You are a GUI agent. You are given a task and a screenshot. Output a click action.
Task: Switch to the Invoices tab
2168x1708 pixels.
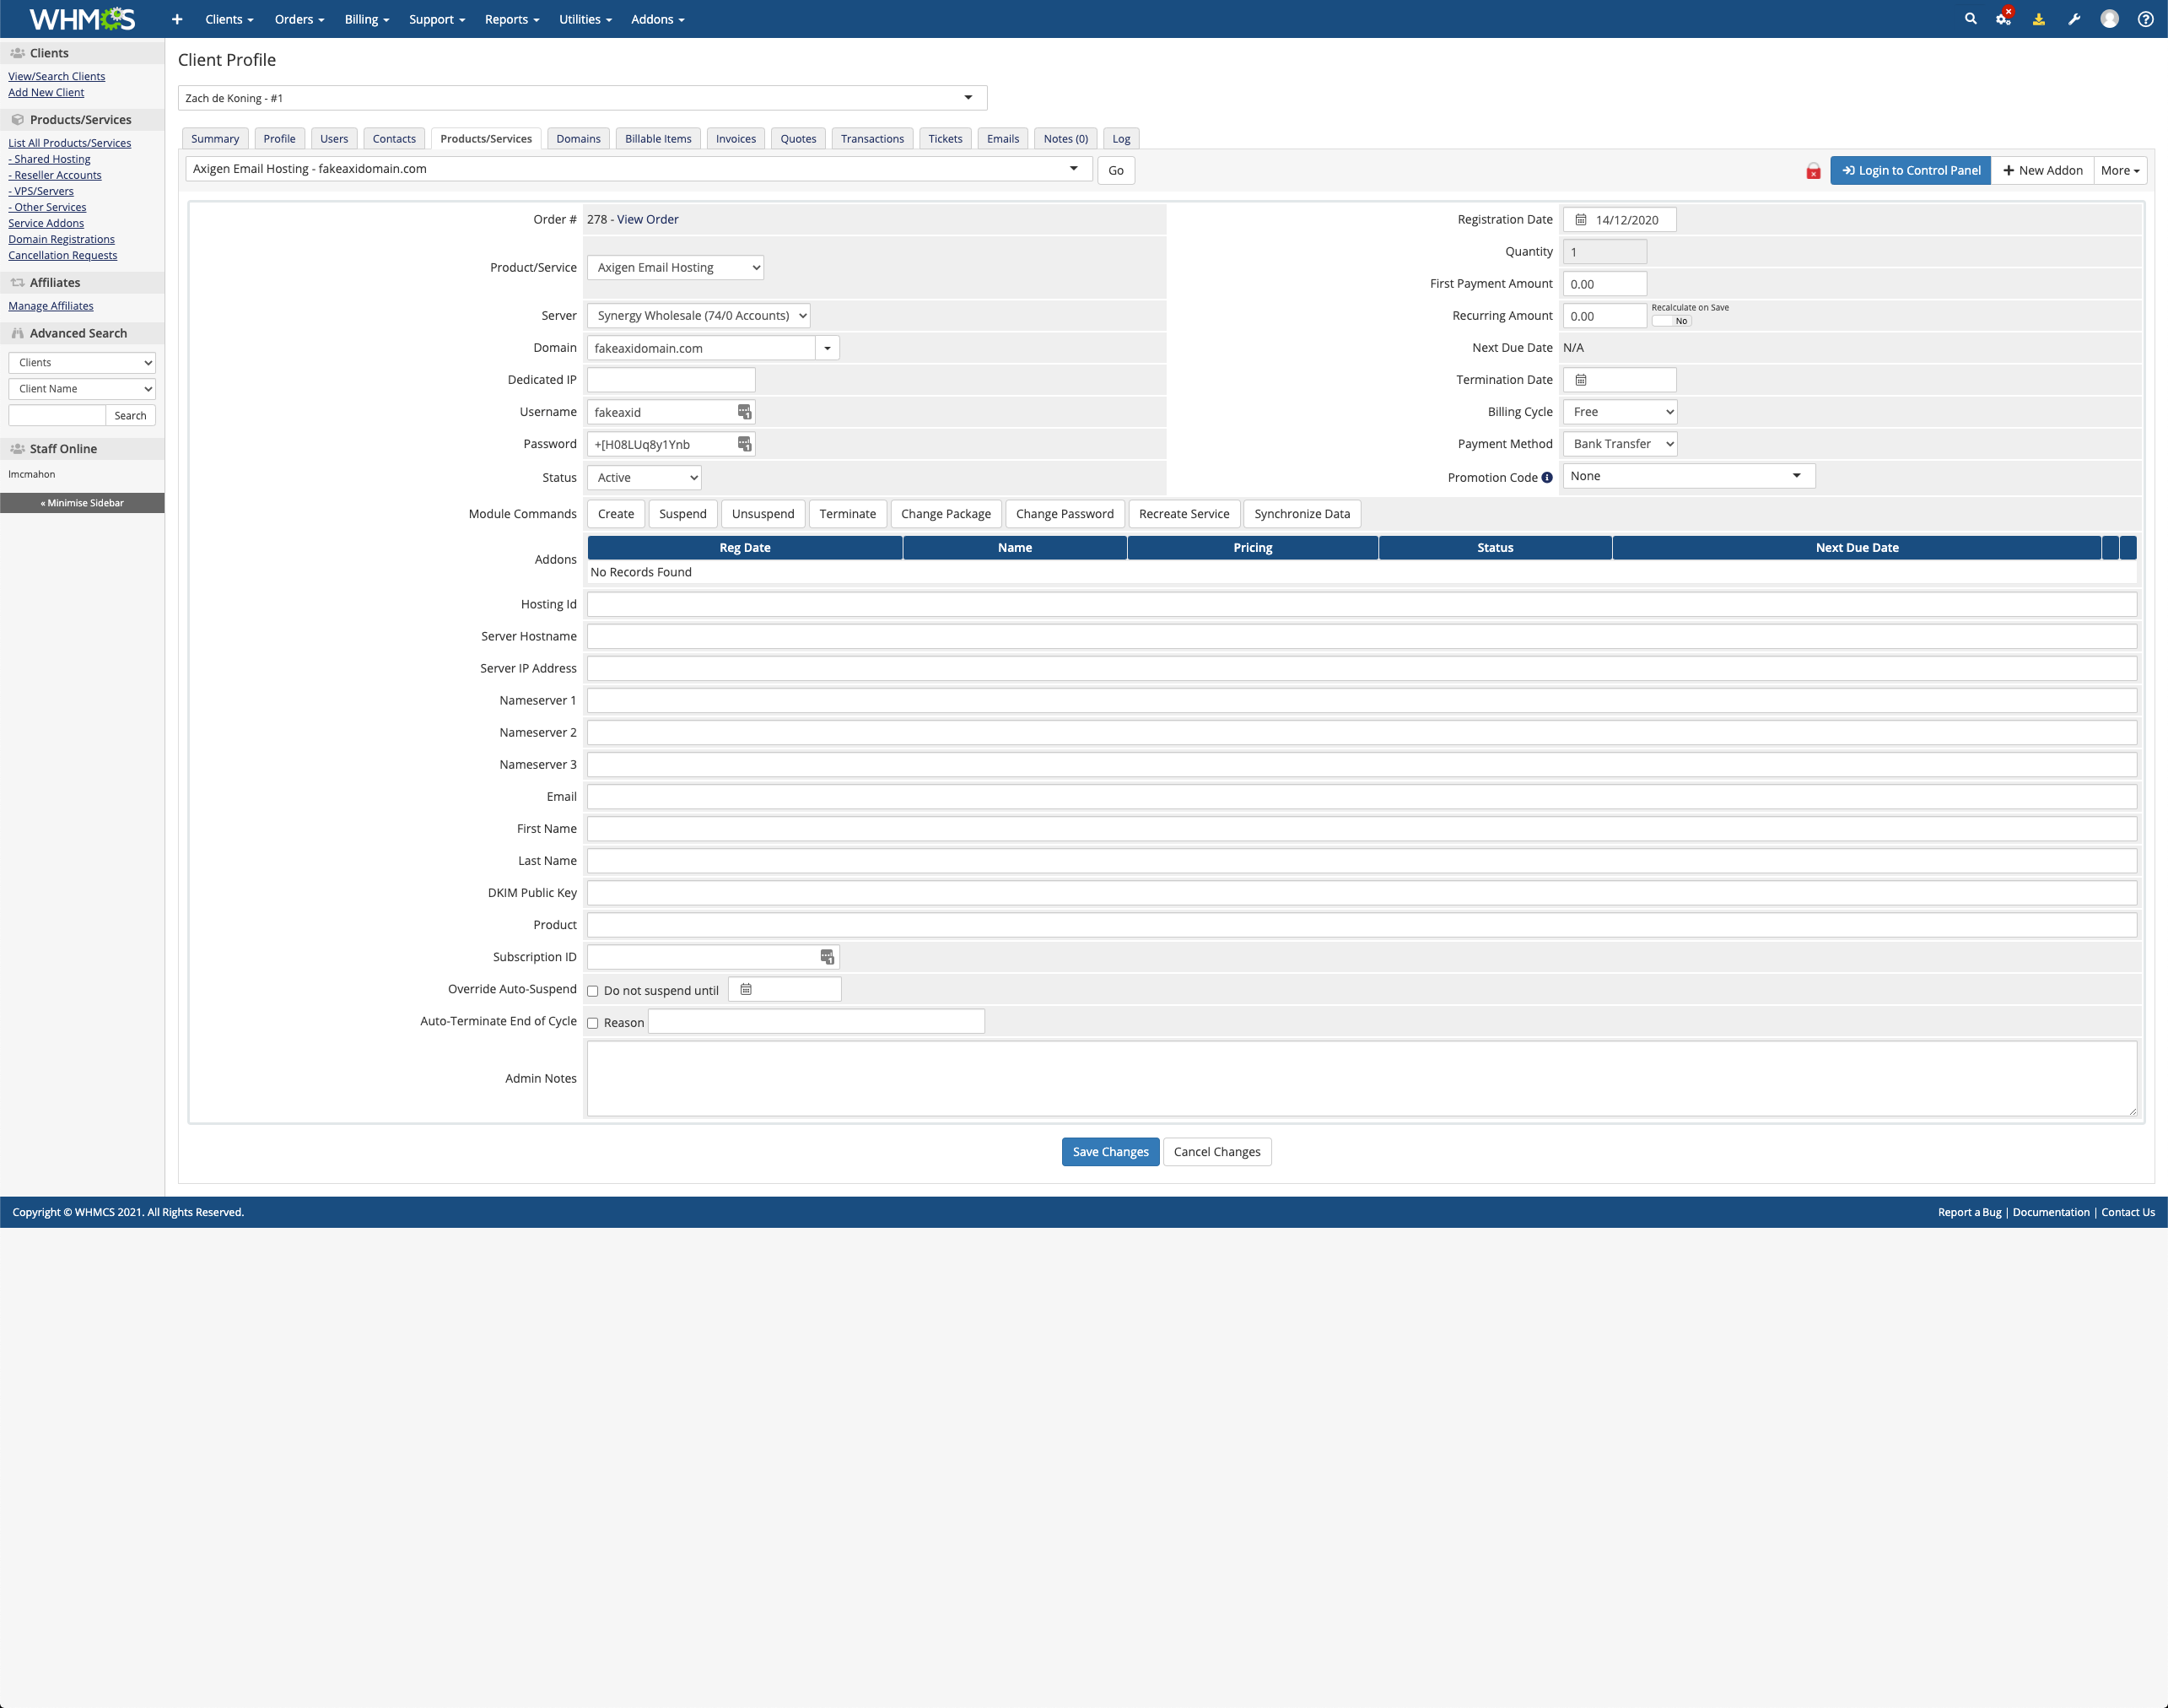[x=736, y=139]
